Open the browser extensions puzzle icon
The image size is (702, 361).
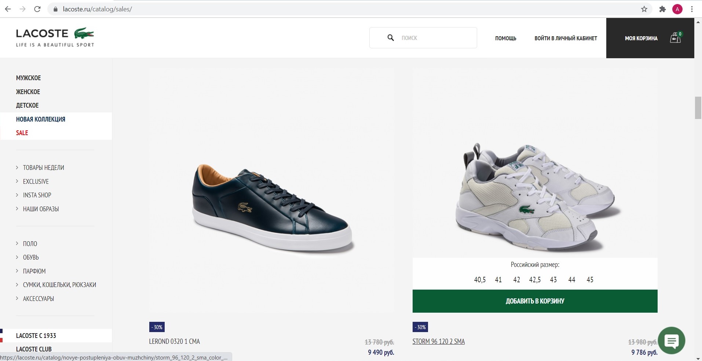[662, 9]
